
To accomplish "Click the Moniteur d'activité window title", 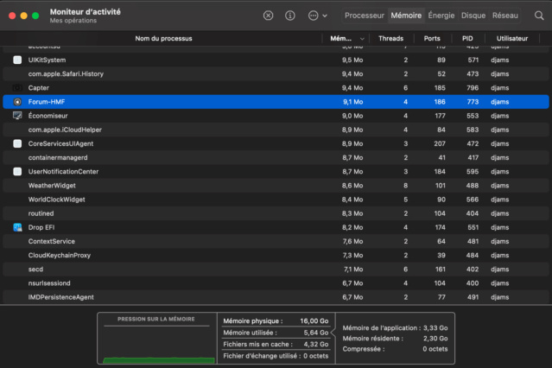I will click(86, 11).
